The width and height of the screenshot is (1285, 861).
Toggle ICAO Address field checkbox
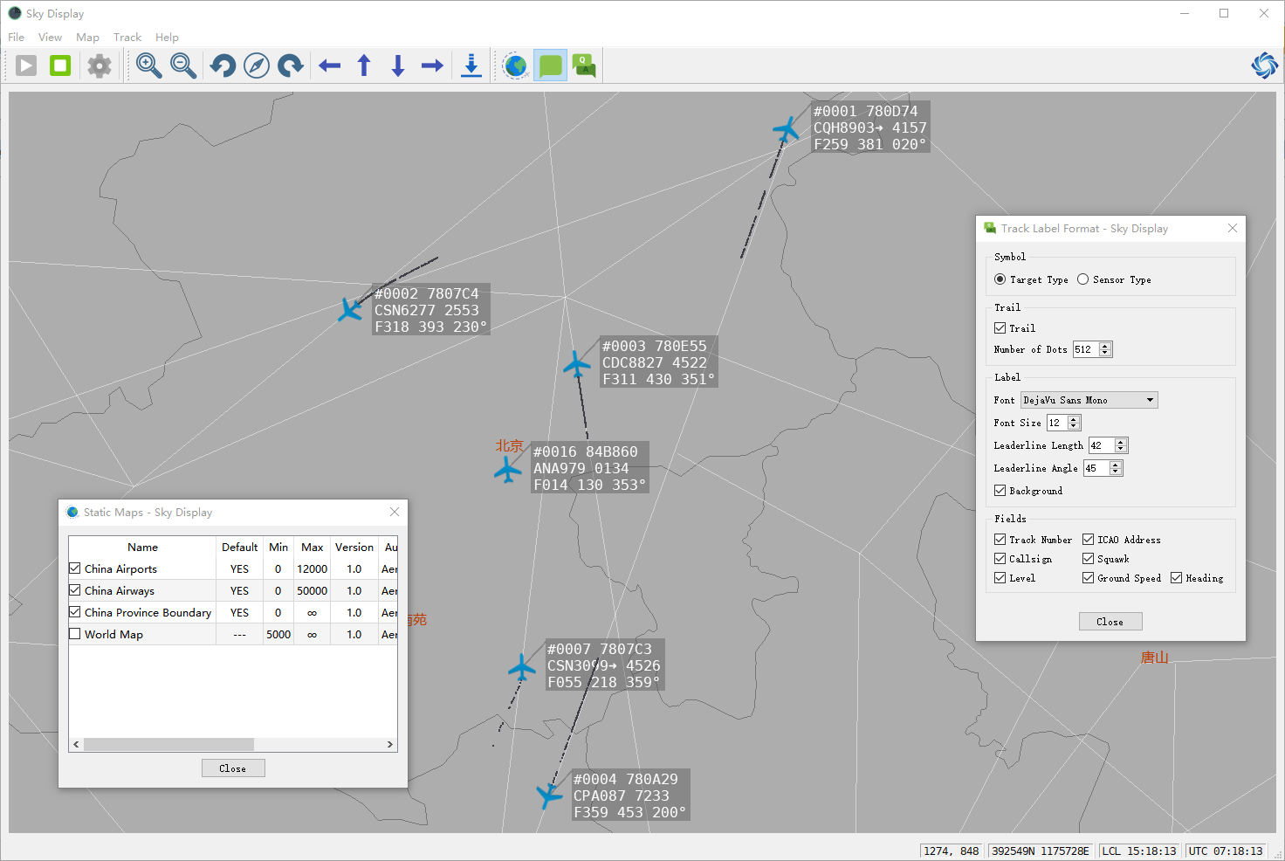click(1088, 540)
